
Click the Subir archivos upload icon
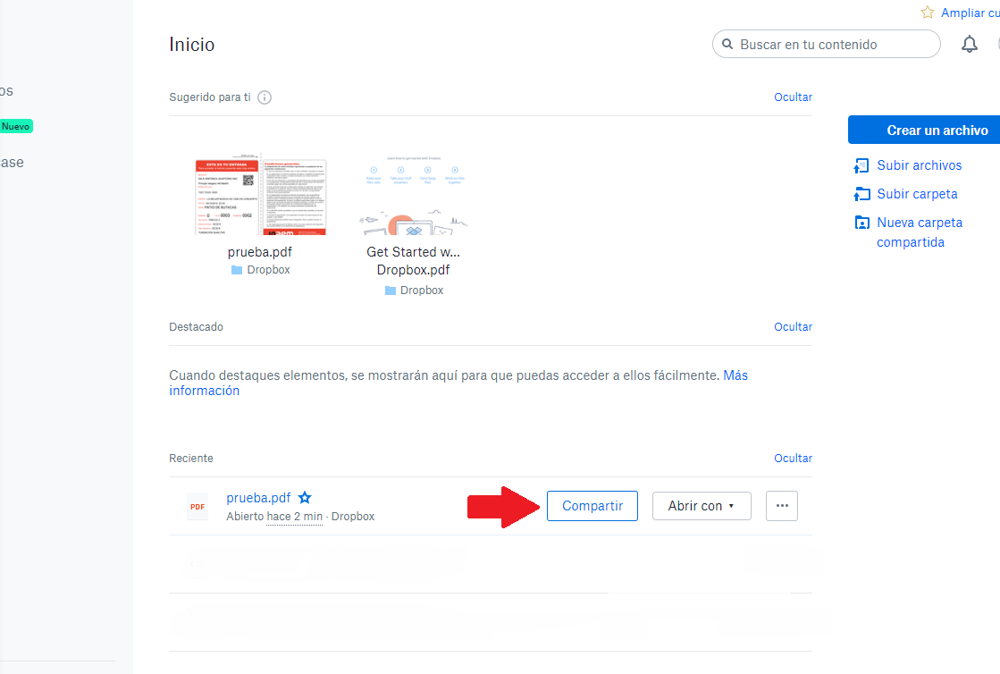(x=861, y=165)
